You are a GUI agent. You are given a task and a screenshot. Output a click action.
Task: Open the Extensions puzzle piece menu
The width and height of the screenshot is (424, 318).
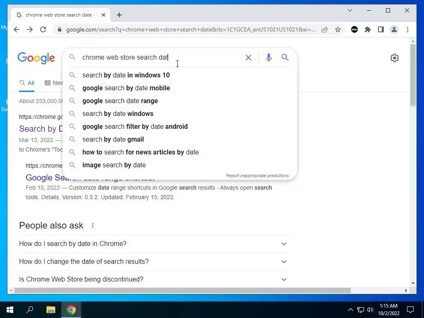coord(368,29)
